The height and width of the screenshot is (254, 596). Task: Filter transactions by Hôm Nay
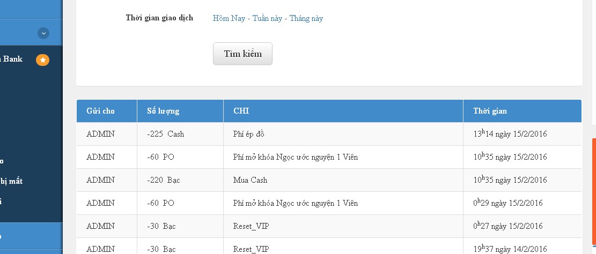coord(229,18)
